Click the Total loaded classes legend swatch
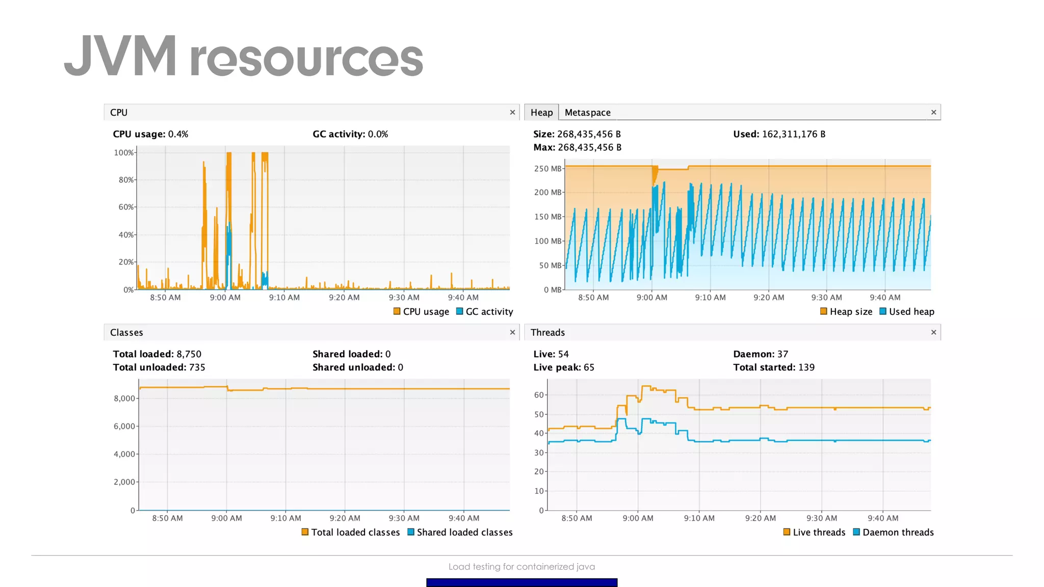1044x587 pixels. (305, 531)
